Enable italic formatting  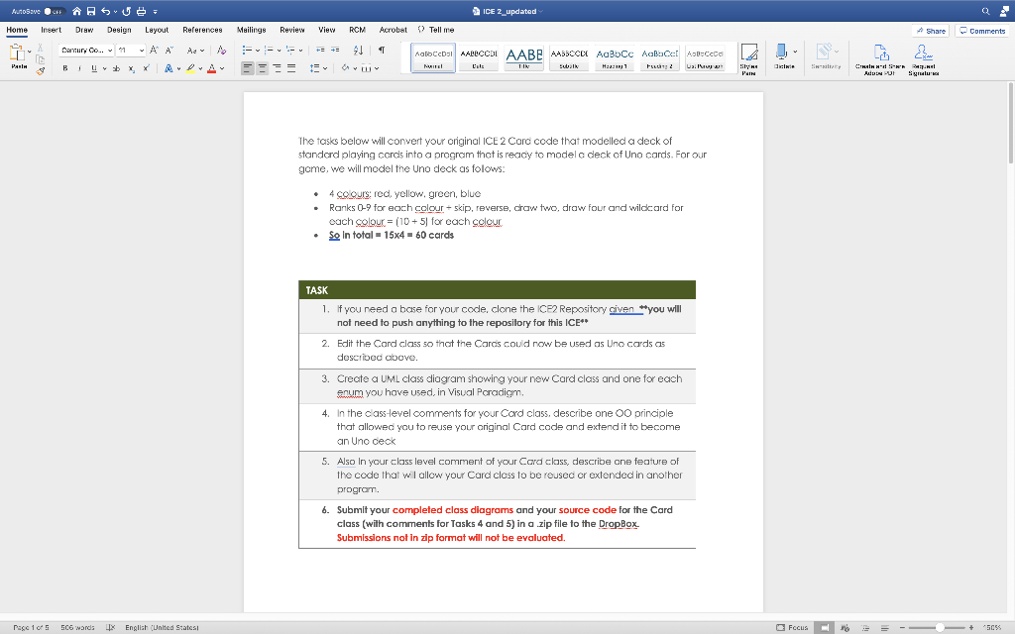[x=80, y=67]
